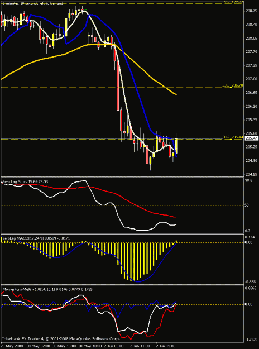The height and width of the screenshot is (349, 259).
Task: Click the 0.00 label in Momentum panel
Action: (249, 304)
